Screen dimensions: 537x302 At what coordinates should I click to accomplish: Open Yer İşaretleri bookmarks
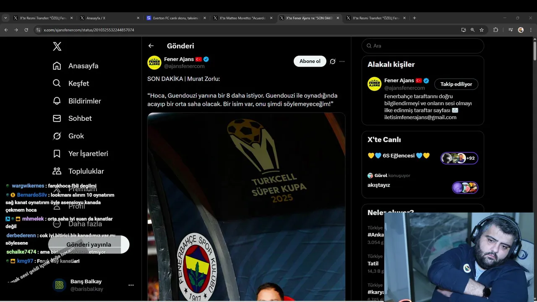click(x=80, y=154)
